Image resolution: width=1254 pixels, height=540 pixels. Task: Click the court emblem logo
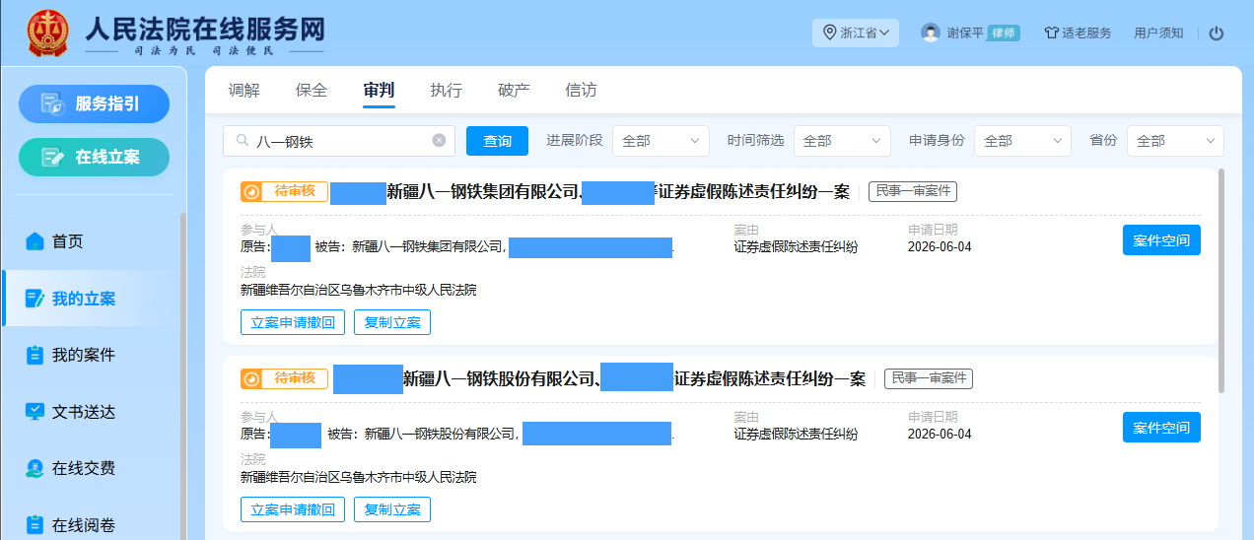[46, 33]
